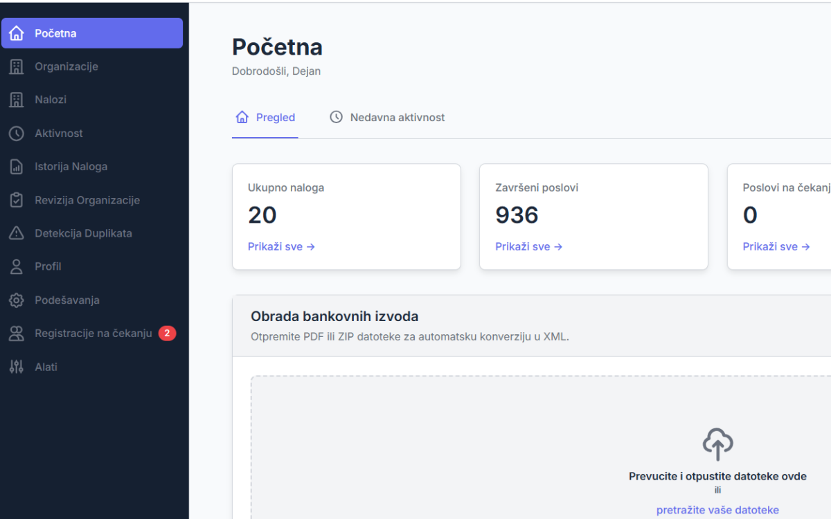Screen dimensions: 831x519
Task: Click the Alati sliders icon
Action: 17,367
